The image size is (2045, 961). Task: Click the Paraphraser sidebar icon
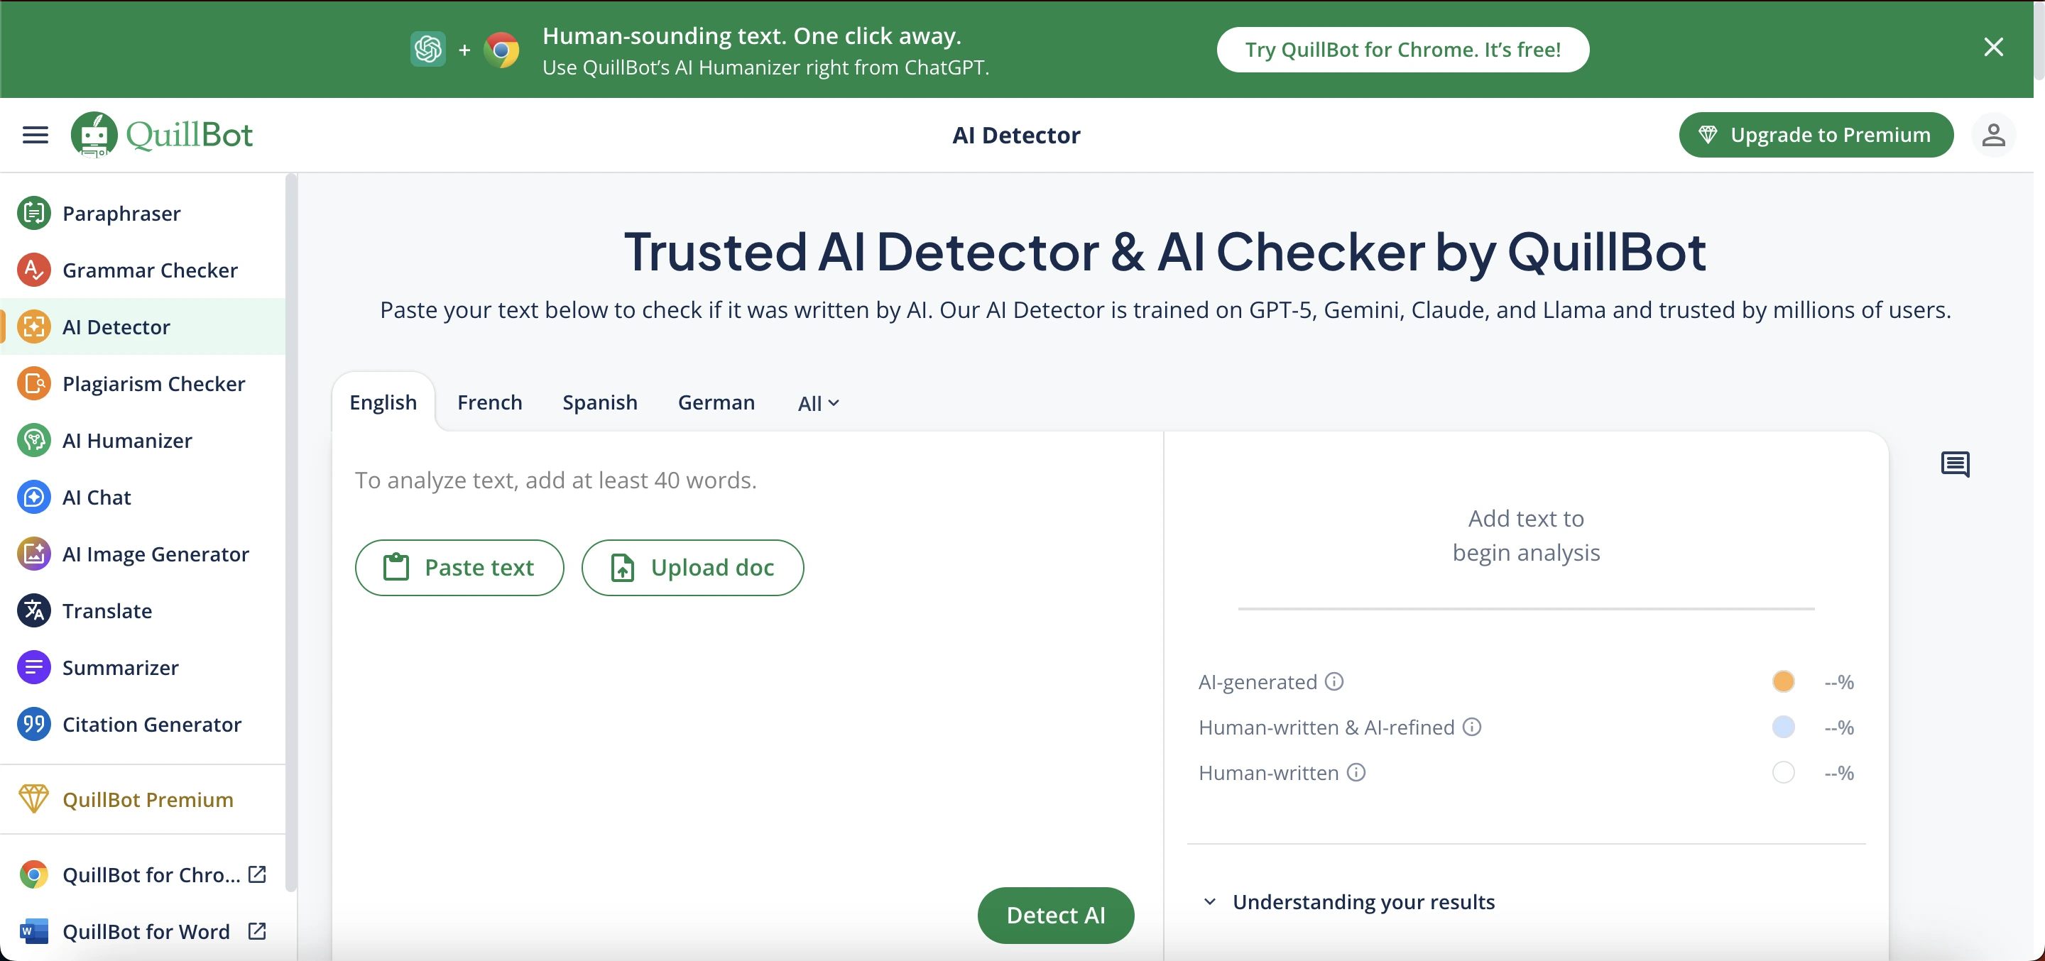click(33, 213)
